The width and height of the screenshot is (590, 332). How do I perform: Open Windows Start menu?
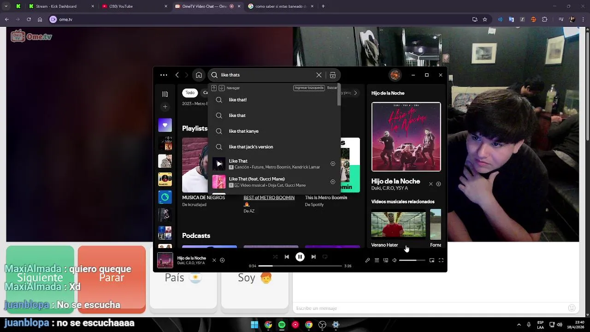254,325
